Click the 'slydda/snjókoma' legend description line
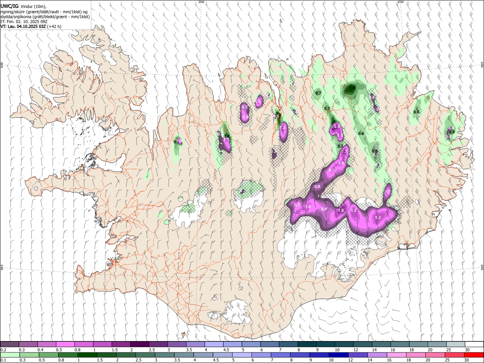Screen dimensions: 484x363 click(45, 17)
